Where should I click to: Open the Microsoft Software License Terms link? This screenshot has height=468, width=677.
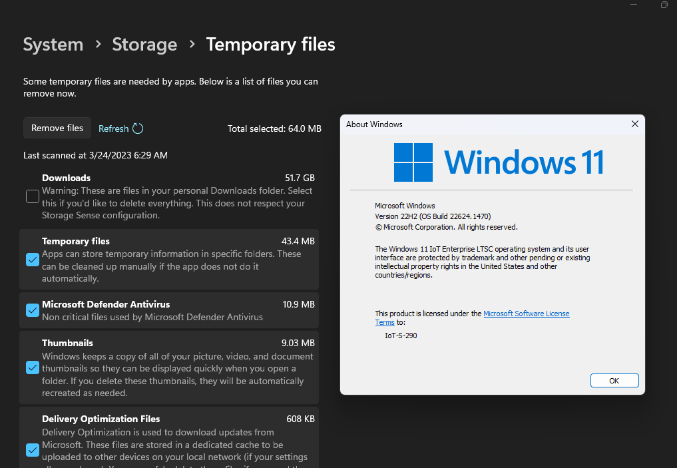(526, 314)
